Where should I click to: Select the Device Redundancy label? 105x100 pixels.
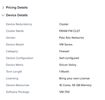click(x=19, y=24)
